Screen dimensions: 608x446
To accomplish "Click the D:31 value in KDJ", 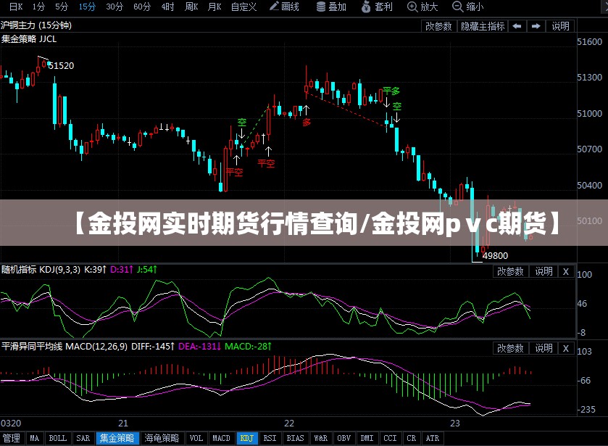I will [x=121, y=269].
